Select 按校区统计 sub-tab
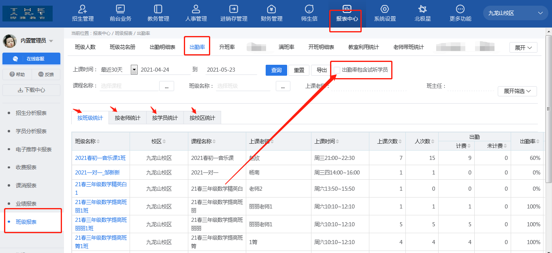The image size is (552, 253). click(202, 118)
